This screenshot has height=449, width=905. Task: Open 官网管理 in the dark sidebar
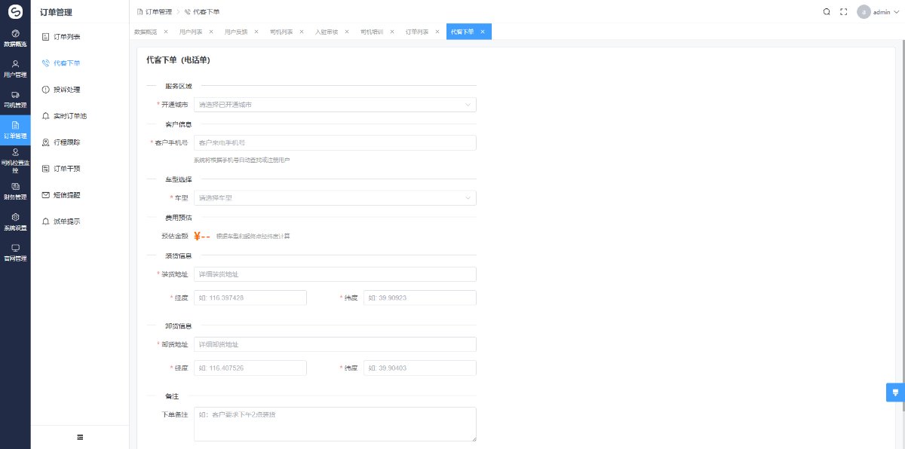coord(15,252)
